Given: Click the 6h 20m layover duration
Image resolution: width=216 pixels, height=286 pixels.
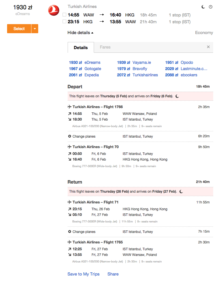Looking at the screenshot, I should [204, 136].
